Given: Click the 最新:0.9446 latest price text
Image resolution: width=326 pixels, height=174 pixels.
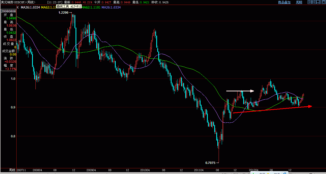Looking at the screenshot, I should 73,2.
